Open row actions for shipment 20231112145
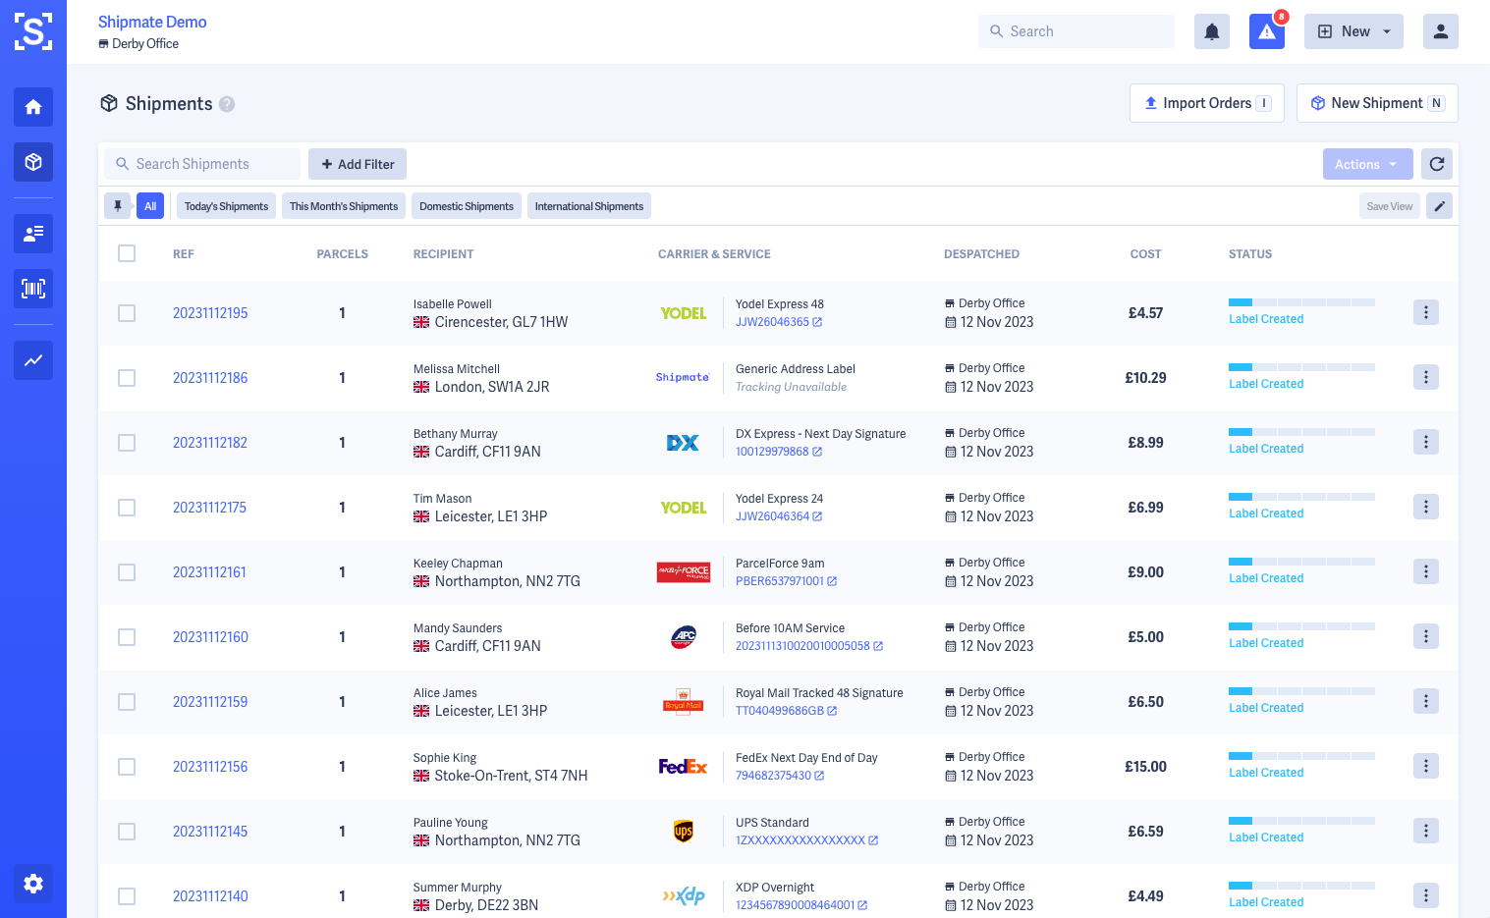The image size is (1490, 918). point(1426,831)
